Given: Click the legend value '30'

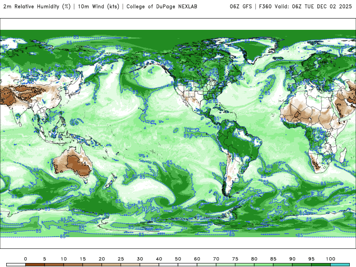Looking at the screenshot, I should (140, 259).
